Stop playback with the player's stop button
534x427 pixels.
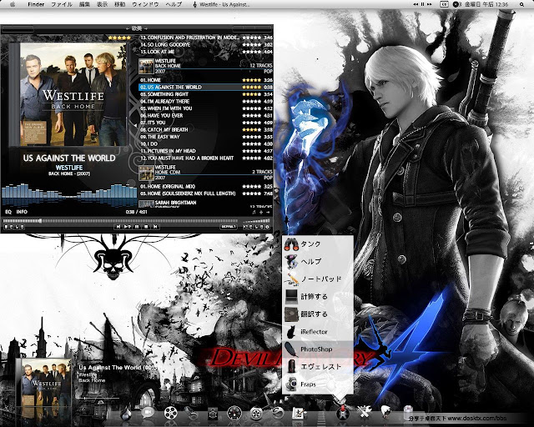coord(146,227)
